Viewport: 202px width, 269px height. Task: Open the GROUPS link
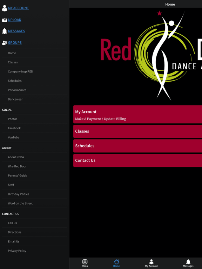pos(15,43)
